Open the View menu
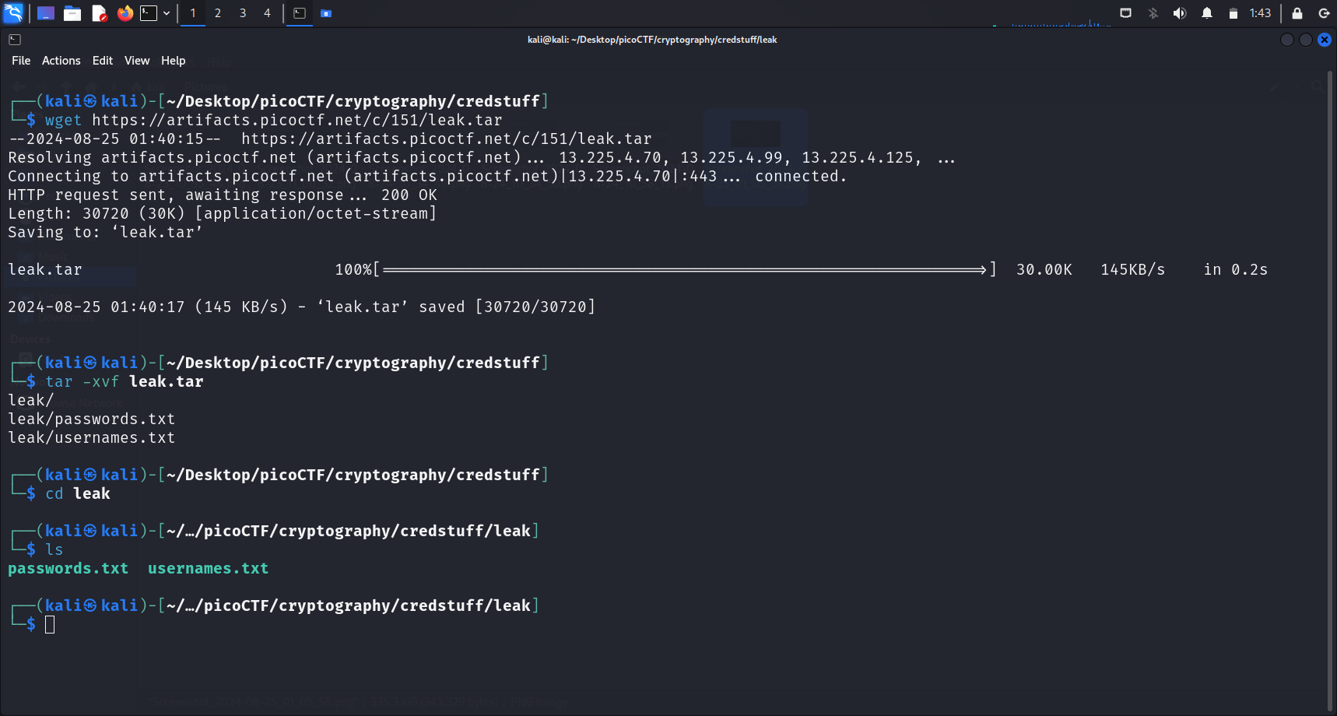The width and height of the screenshot is (1337, 716). [x=137, y=61]
